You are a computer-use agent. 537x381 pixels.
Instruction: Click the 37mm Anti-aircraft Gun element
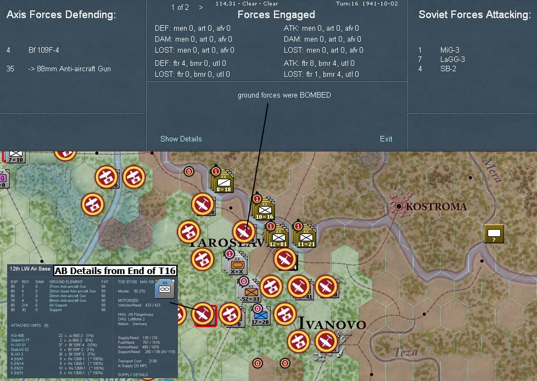pyautogui.click(x=68, y=287)
